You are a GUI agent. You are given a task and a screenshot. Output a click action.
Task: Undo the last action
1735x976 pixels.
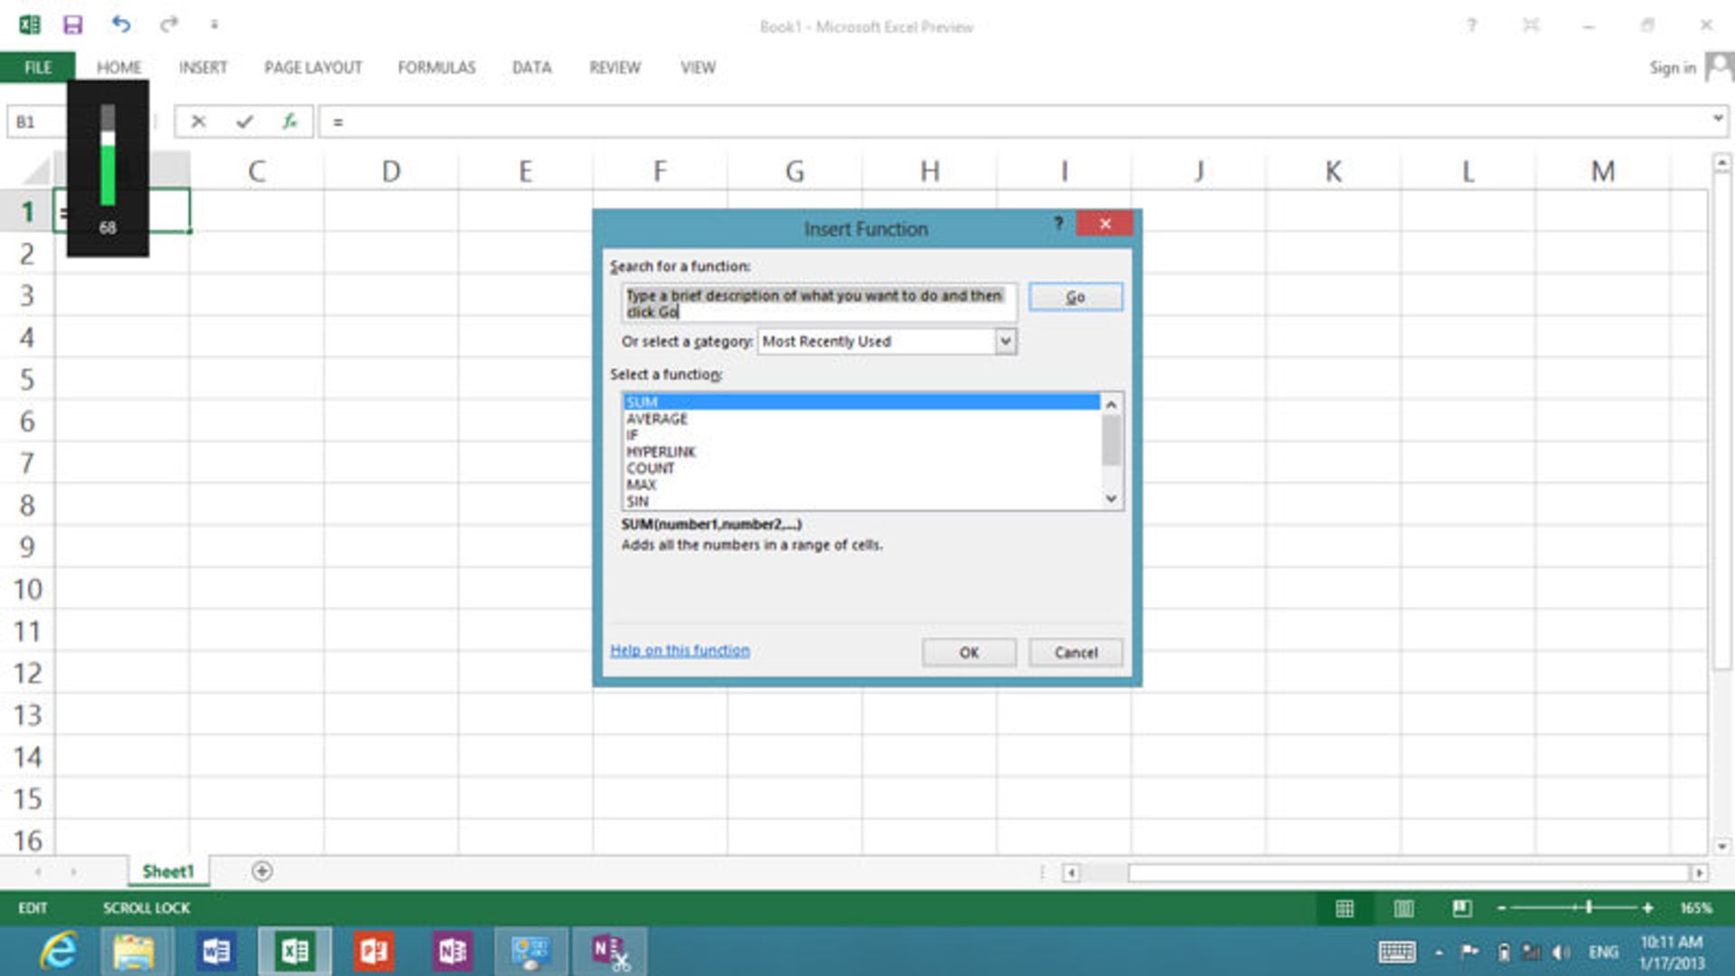coord(120,24)
